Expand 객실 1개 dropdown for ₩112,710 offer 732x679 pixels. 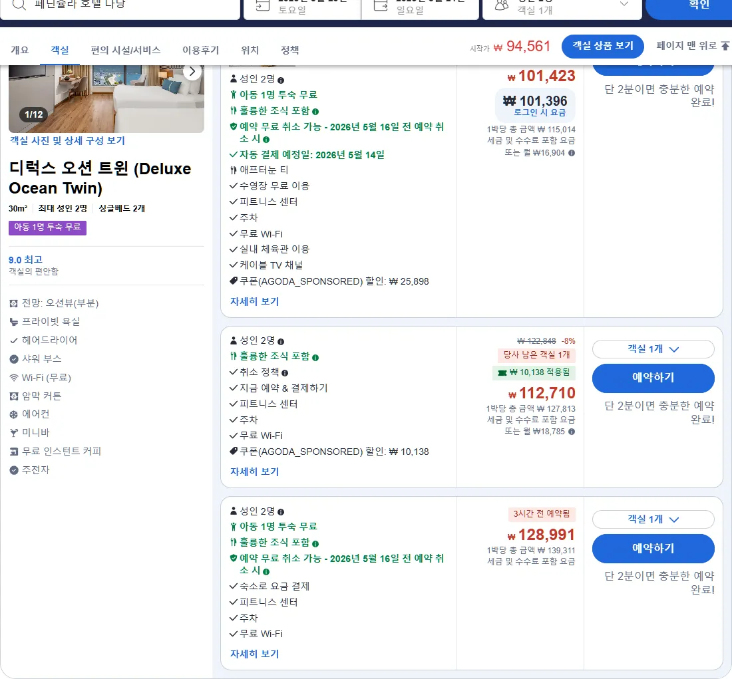point(653,349)
